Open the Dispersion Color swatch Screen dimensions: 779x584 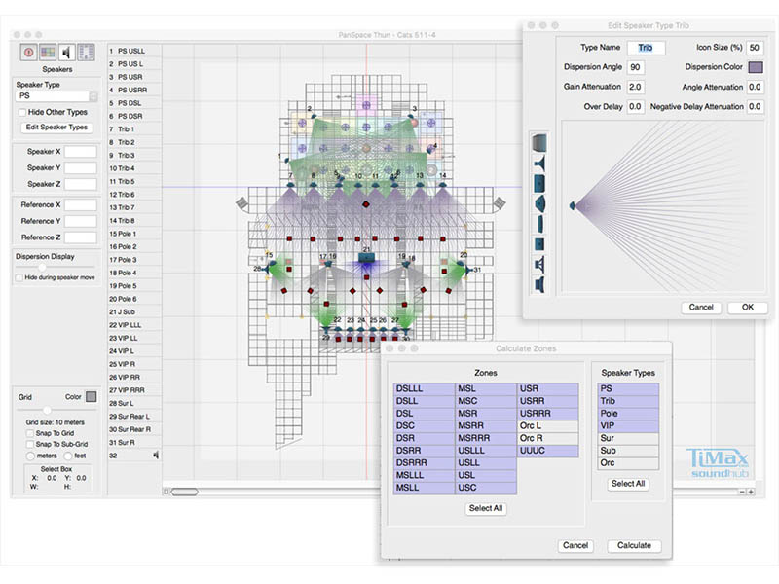coord(756,67)
